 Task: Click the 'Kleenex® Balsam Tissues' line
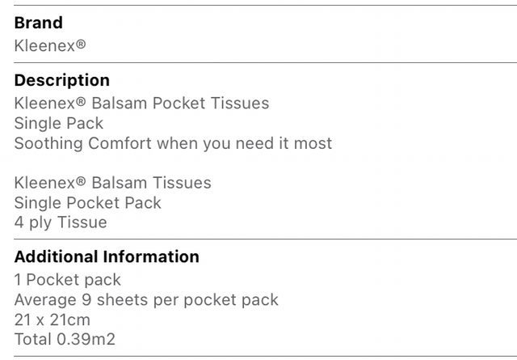[x=112, y=183]
